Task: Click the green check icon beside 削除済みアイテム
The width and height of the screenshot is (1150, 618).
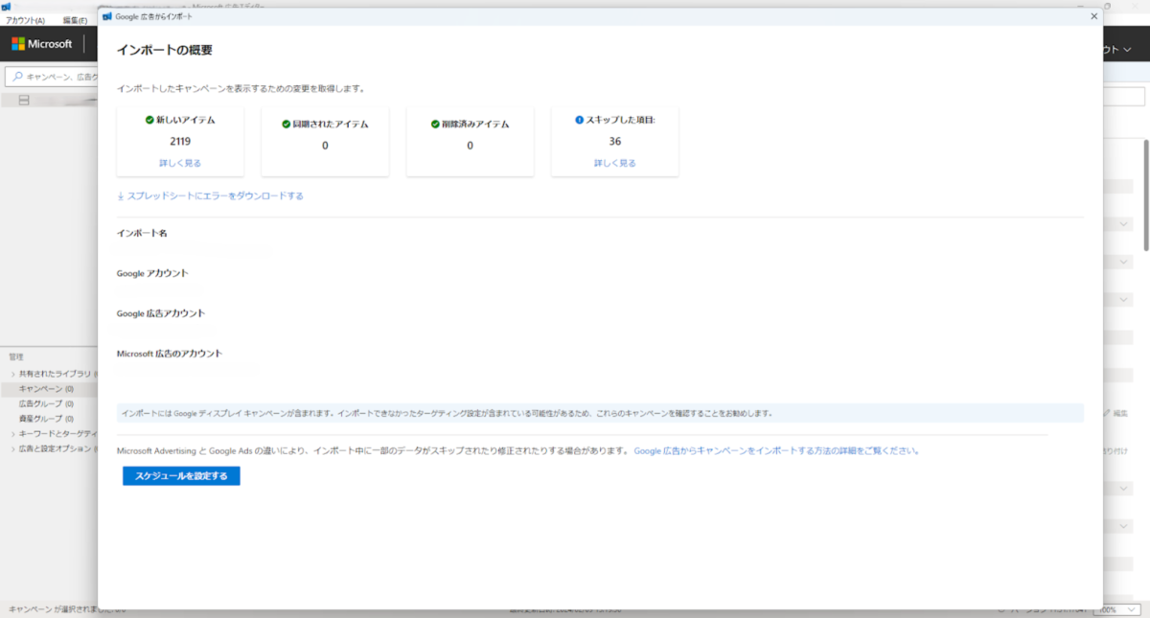Action: coord(435,124)
